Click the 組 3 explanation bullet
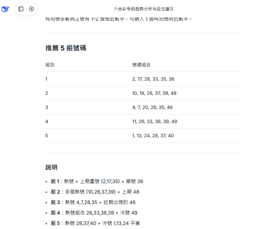 point(93,202)
